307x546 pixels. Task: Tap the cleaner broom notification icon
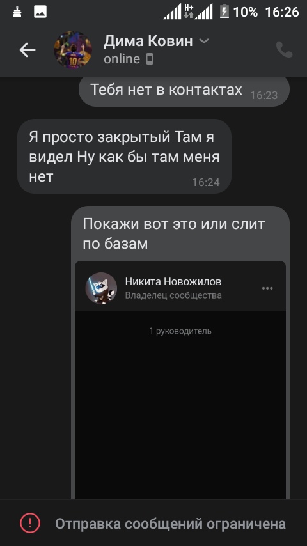click(x=17, y=12)
